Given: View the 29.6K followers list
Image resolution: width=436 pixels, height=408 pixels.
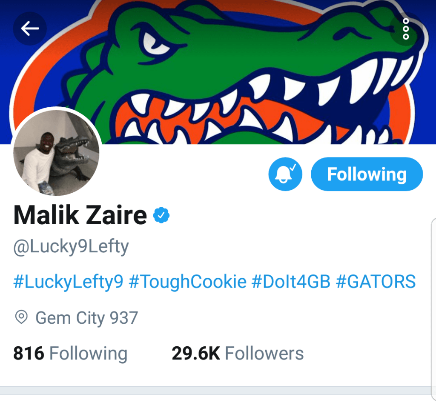Looking at the screenshot, I should [237, 353].
